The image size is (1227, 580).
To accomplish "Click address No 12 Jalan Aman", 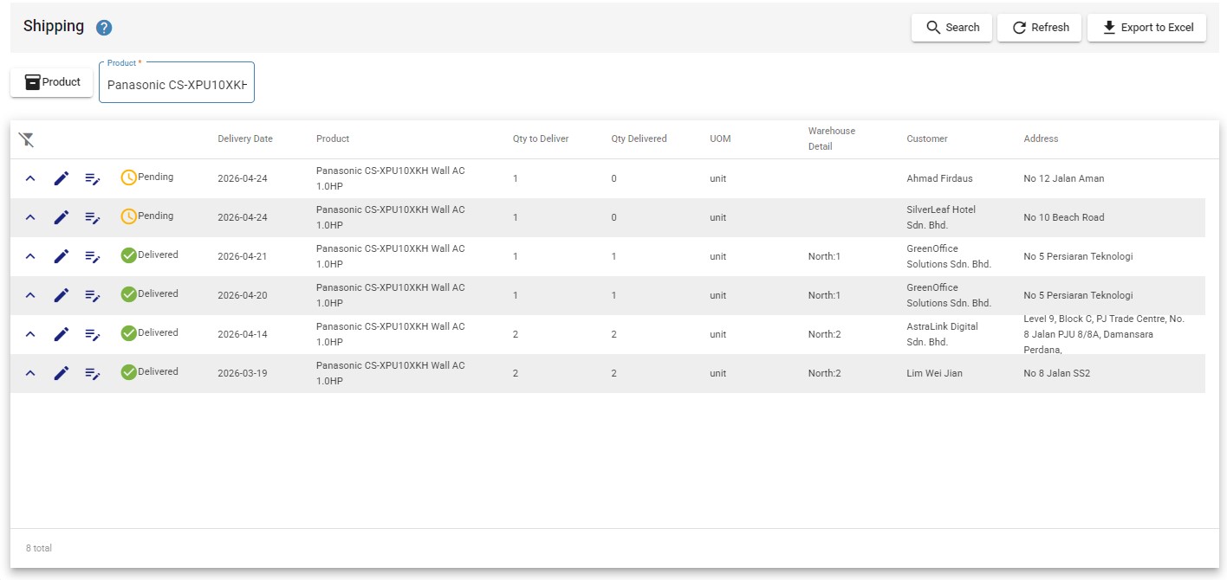I will coord(1064,179).
